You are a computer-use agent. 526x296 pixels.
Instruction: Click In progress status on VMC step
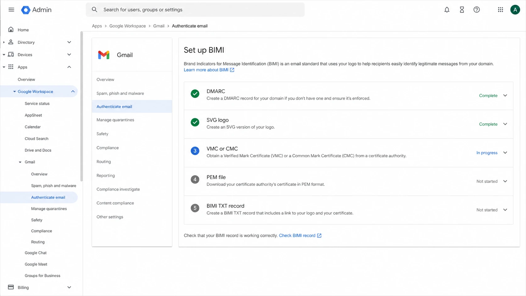pos(487,153)
